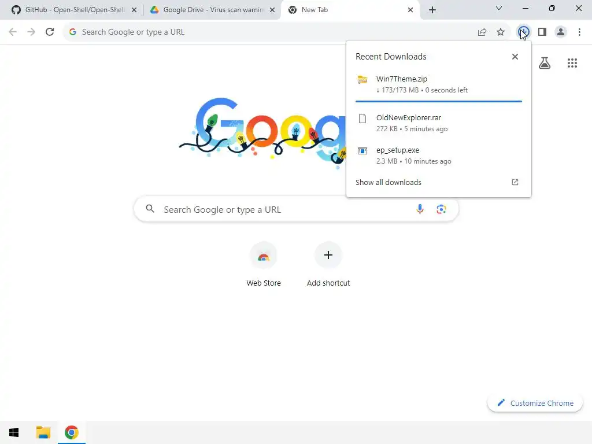Viewport: 592px width, 444px height.
Task: Click the ep_setup.exe file icon
Action: click(x=362, y=151)
